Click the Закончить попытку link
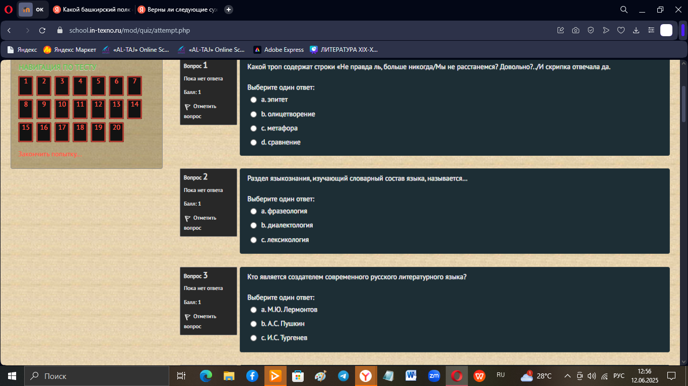 50,154
